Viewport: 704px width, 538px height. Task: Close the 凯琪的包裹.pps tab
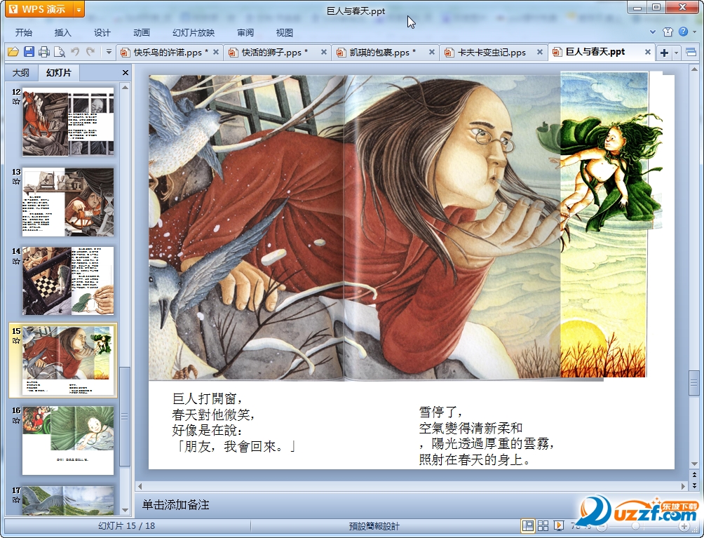pyautogui.click(x=431, y=52)
